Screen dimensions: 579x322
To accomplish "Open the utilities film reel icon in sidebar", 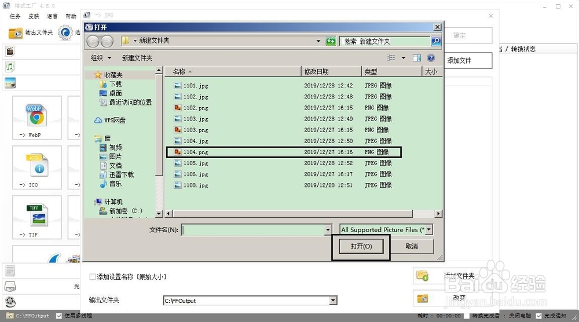I will [x=10, y=302].
